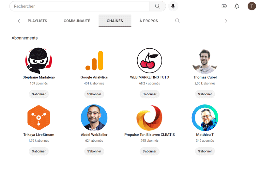The height and width of the screenshot is (173, 261).
Task: Open WEB MARKETING TUTO cherry logo
Action: 149,61
